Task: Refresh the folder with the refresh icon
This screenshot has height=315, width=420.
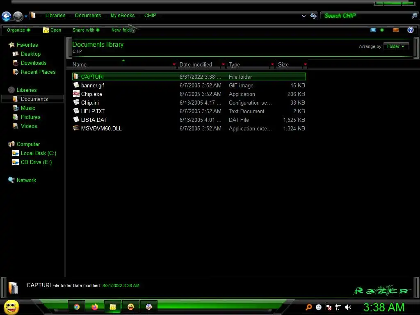Action: click(313, 16)
